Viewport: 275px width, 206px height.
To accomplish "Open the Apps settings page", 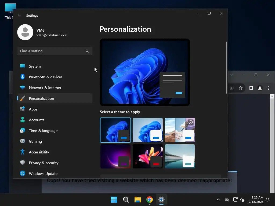I will [55, 109].
